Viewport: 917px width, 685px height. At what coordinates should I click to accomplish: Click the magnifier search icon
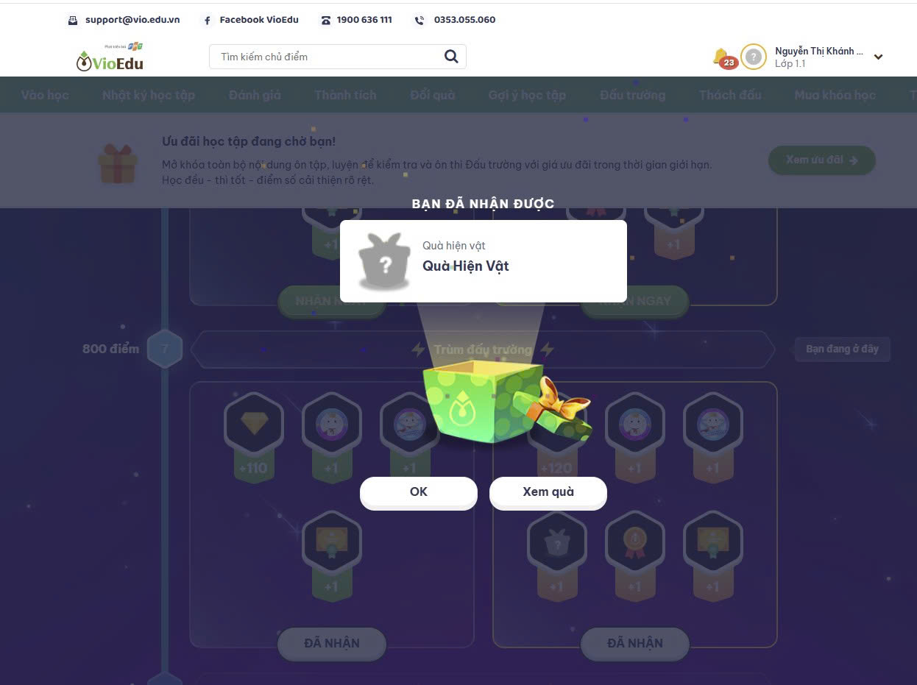[451, 57]
